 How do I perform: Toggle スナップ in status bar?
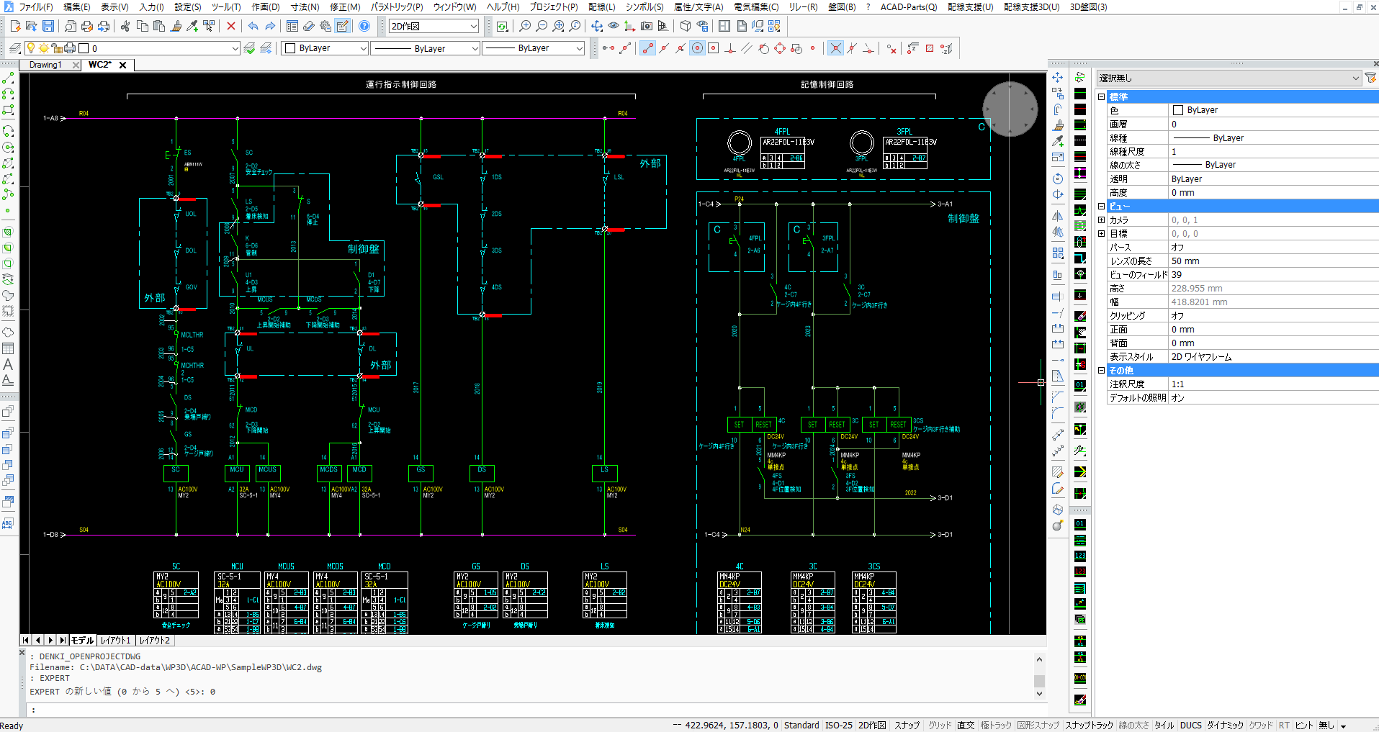pyautogui.click(x=907, y=725)
